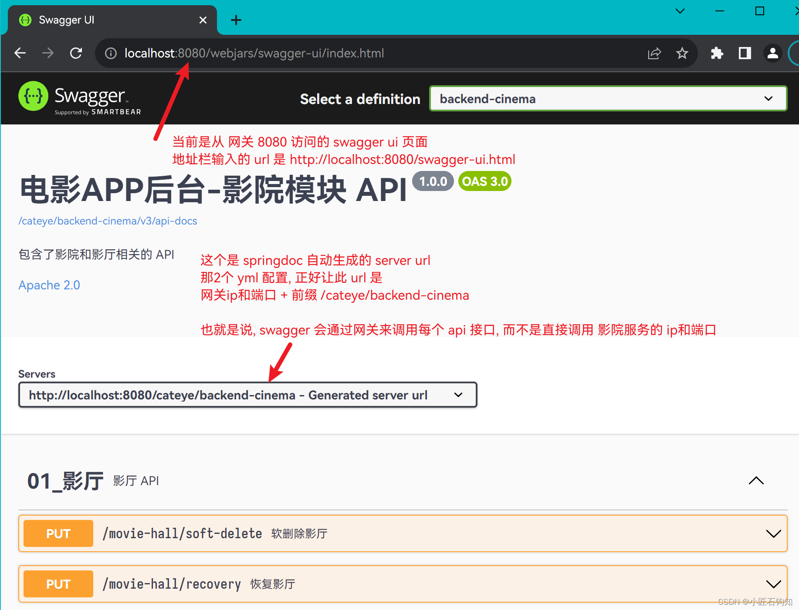Click the 电影APP后台-影院模块 API title
Image resolution: width=799 pixels, height=610 pixels.
(213, 190)
